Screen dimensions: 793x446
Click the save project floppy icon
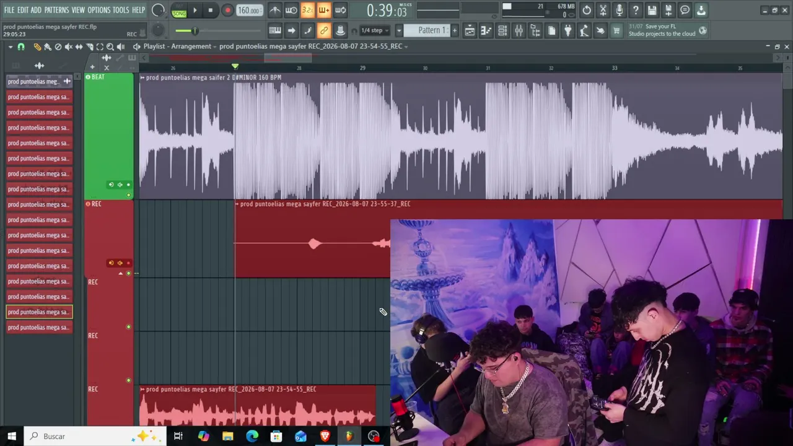coord(652,10)
